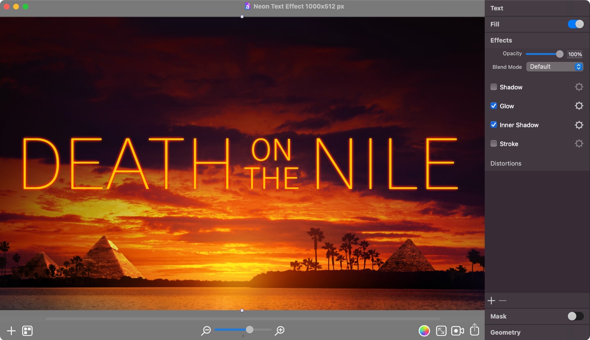Image resolution: width=590 pixels, height=340 pixels.
Task: Switch to the Text panel header
Action: [497, 8]
